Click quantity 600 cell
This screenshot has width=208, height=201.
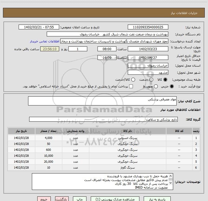coord(48,150)
